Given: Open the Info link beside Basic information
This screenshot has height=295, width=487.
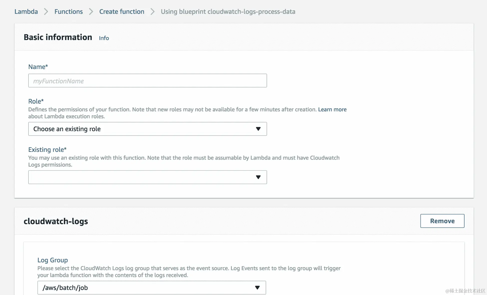Looking at the screenshot, I should pos(104,38).
